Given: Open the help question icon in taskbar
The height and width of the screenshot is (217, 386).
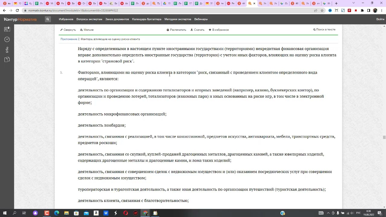Looking at the screenshot, I should pyautogui.click(x=283, y=213).
